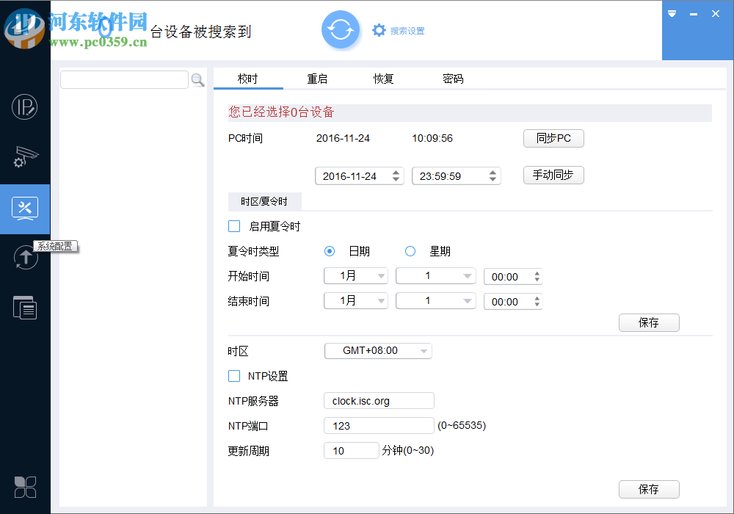Image resolution: width=734 pixels, height=514 pixels.
Task: Click the magnifier icon beside search box
Action: (x=197, y=80)
